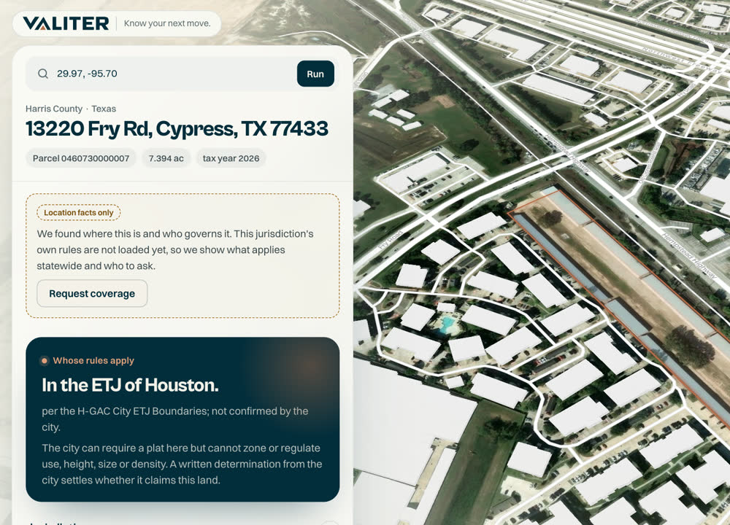This screenshot has width=730, height=525.
Task: Click the Parcel 0460730000007 chip
Action: [81, 158]
